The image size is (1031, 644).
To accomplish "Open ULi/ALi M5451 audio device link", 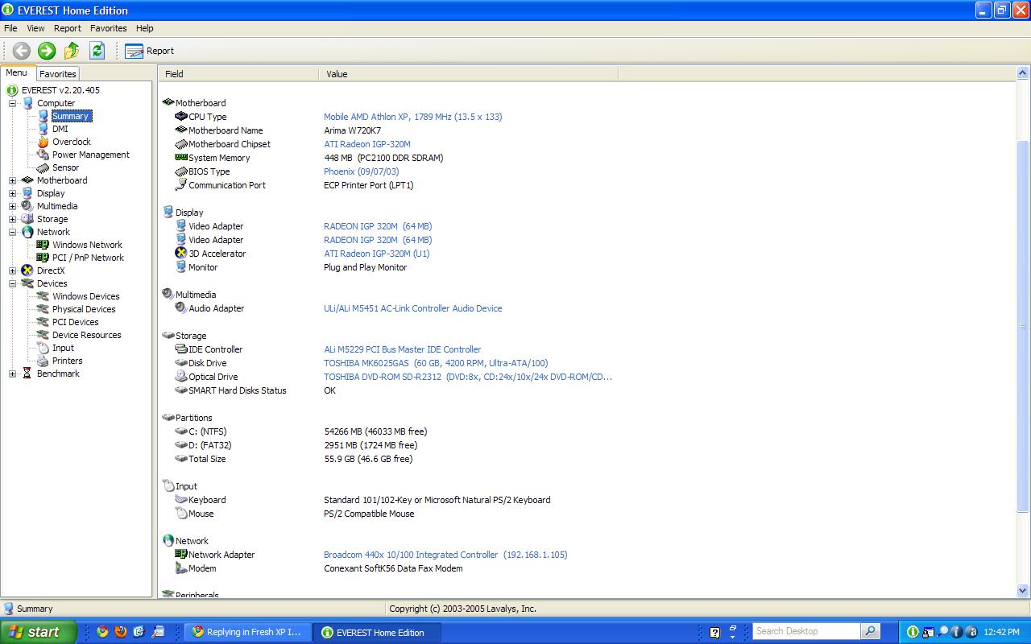I will tap(412, 308).
